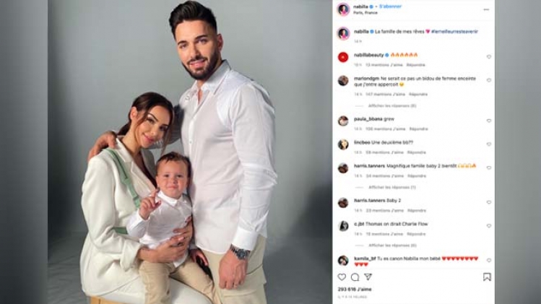Screen dimensions: 541x304
Task: Expand replies under harris.tanners Magnifique famille comment
Action: point(392,187)
